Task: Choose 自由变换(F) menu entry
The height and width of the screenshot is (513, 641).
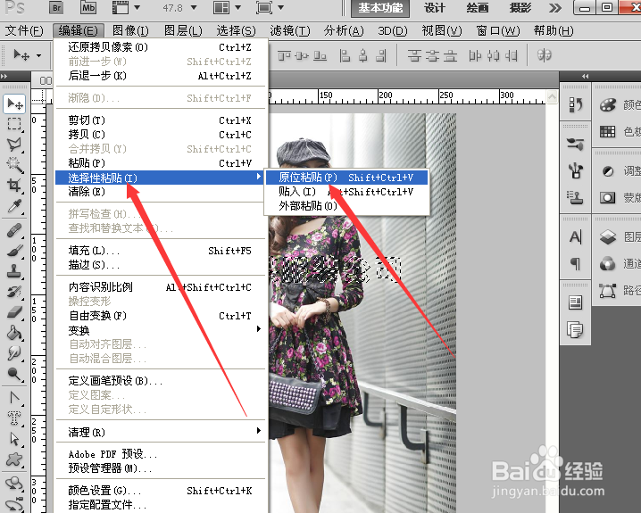Action: [161, 316]
